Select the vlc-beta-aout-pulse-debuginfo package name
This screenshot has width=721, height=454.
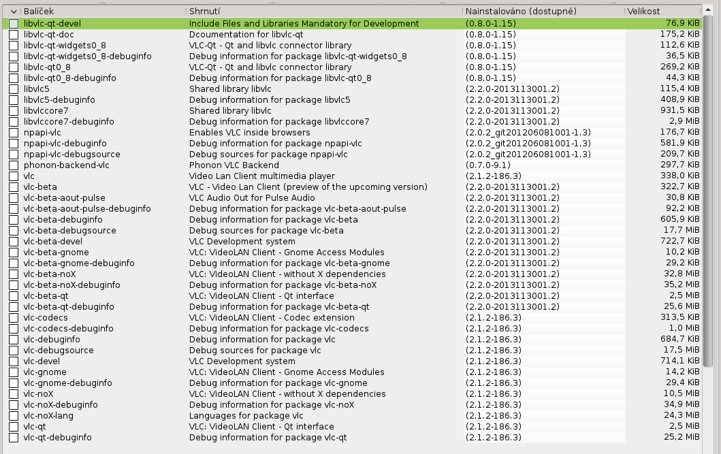click(87, 209)
